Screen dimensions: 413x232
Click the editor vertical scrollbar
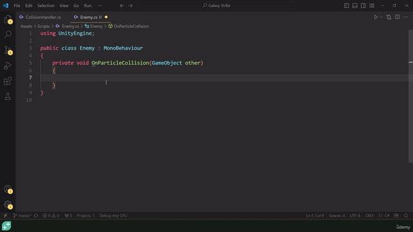[x=410, y=96]
